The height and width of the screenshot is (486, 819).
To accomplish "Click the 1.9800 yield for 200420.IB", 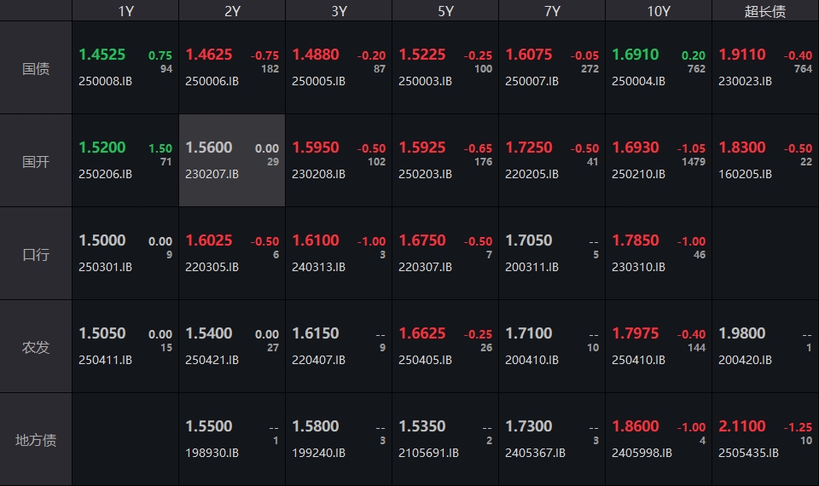I will click(742, 333).
